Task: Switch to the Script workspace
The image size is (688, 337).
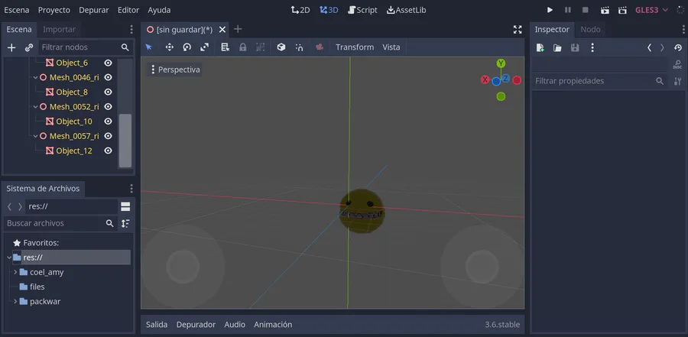Action: point(362,10)
